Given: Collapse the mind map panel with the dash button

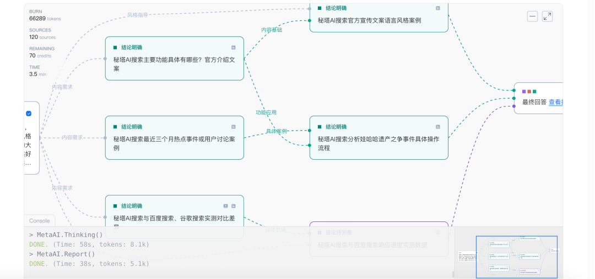Looking at the screenshot, I should click(532, 16).
